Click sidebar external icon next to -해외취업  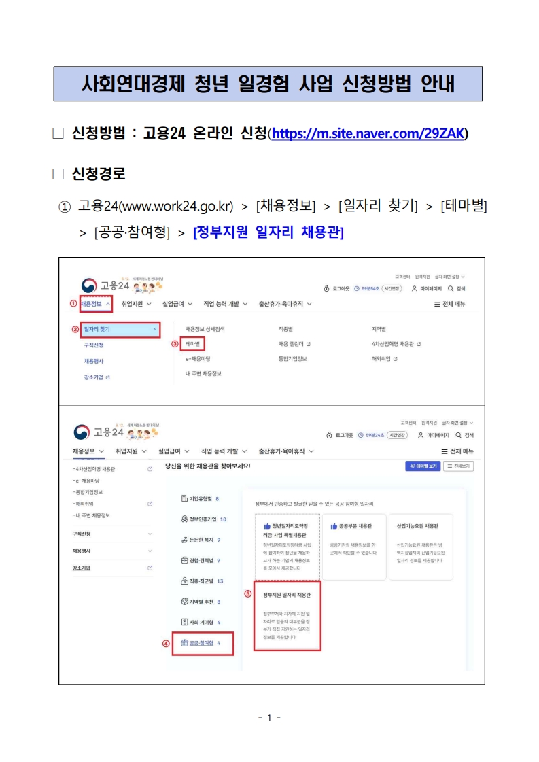pos(150,504)
